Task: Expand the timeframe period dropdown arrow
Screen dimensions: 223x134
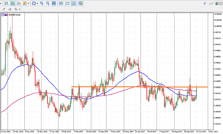Action: click(37, 3)
